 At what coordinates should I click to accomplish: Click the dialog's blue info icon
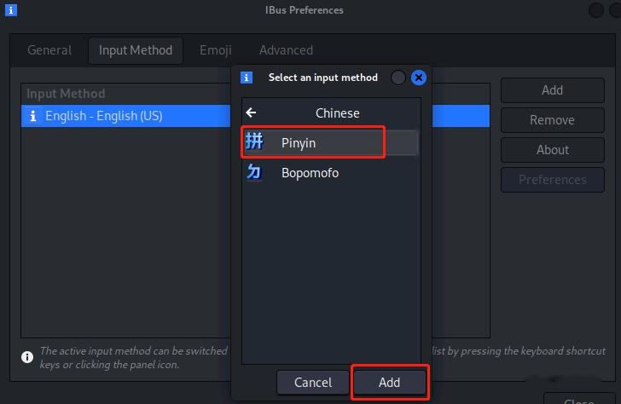pyautogui.click(x=247, y=78)
